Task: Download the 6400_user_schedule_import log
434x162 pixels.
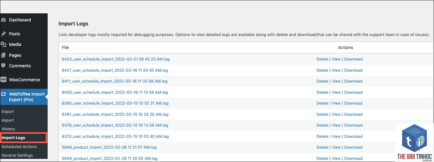Action: (x=353, y=92)
